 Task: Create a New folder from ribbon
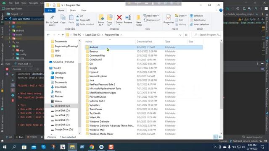click(x=139, y=20)
